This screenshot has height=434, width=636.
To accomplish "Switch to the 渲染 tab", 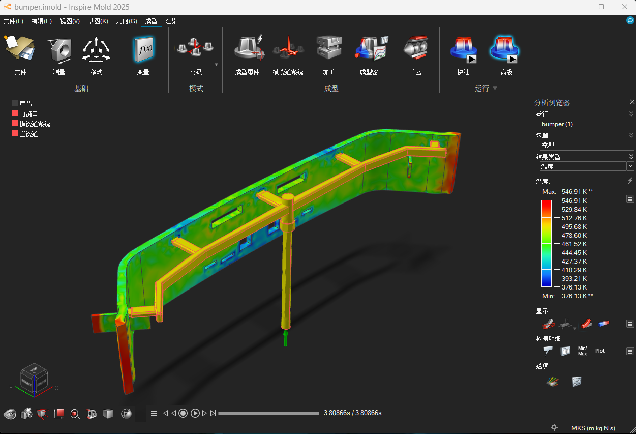I will [x=171, y=21].
